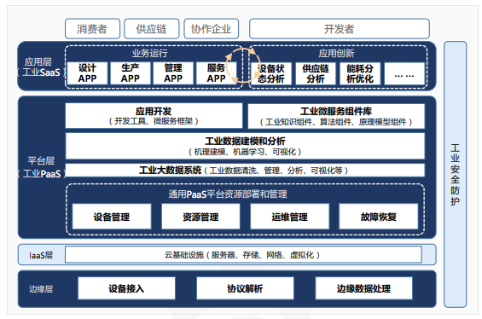Click the circular arrows cycle icon

(243, 65)
